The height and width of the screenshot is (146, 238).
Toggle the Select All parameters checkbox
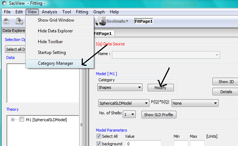point(99,137)
